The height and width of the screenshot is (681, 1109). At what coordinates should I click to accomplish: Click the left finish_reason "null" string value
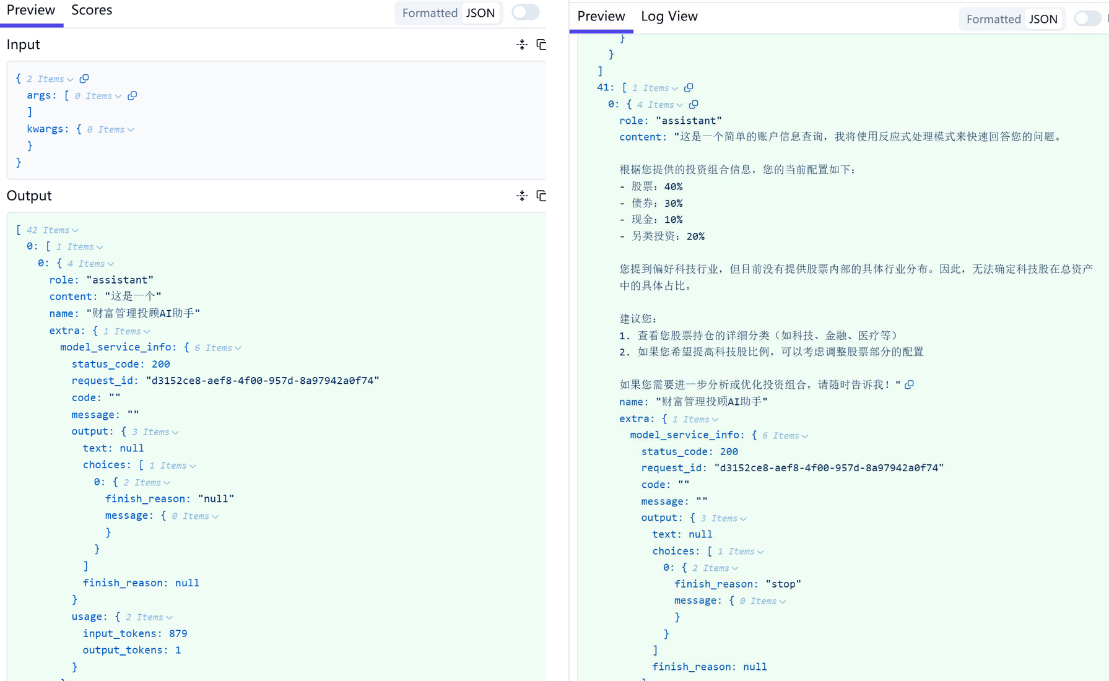click(216, 498)
